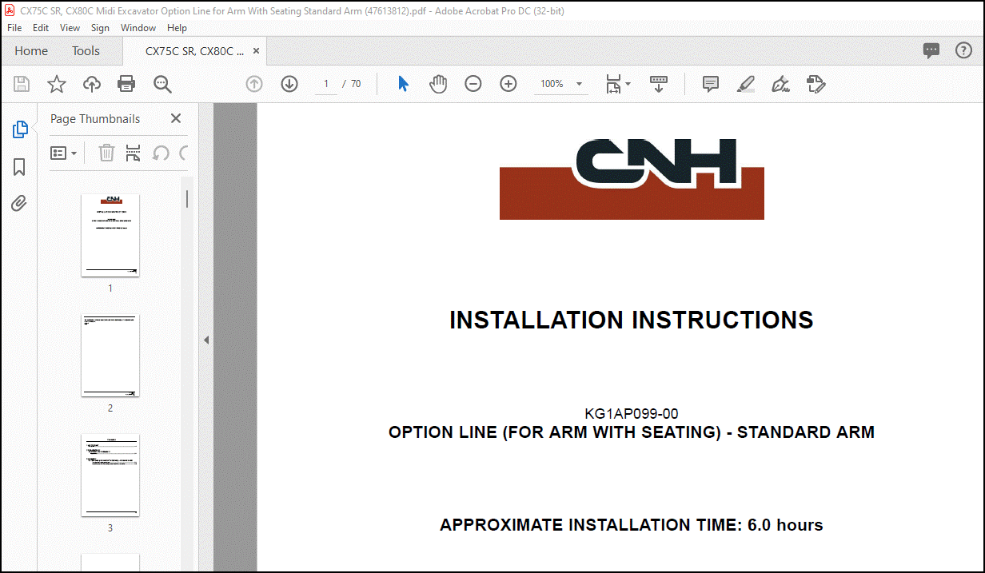
Task: Open the Find text magnifier tool
Action: 162,84
